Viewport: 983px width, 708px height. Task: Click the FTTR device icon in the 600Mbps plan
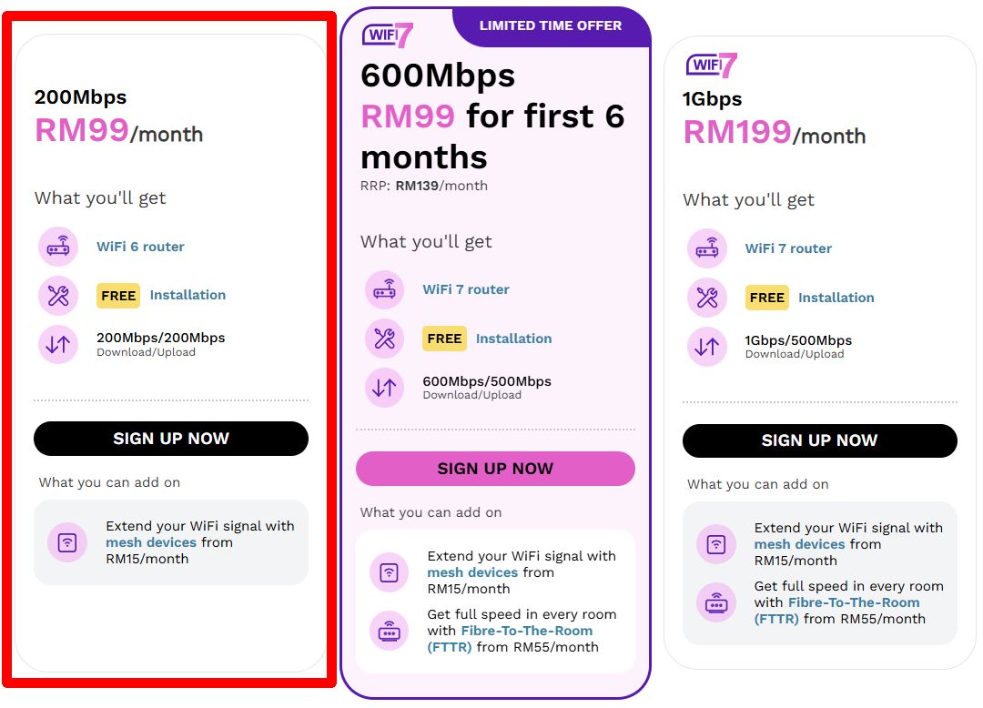point(389,631)
